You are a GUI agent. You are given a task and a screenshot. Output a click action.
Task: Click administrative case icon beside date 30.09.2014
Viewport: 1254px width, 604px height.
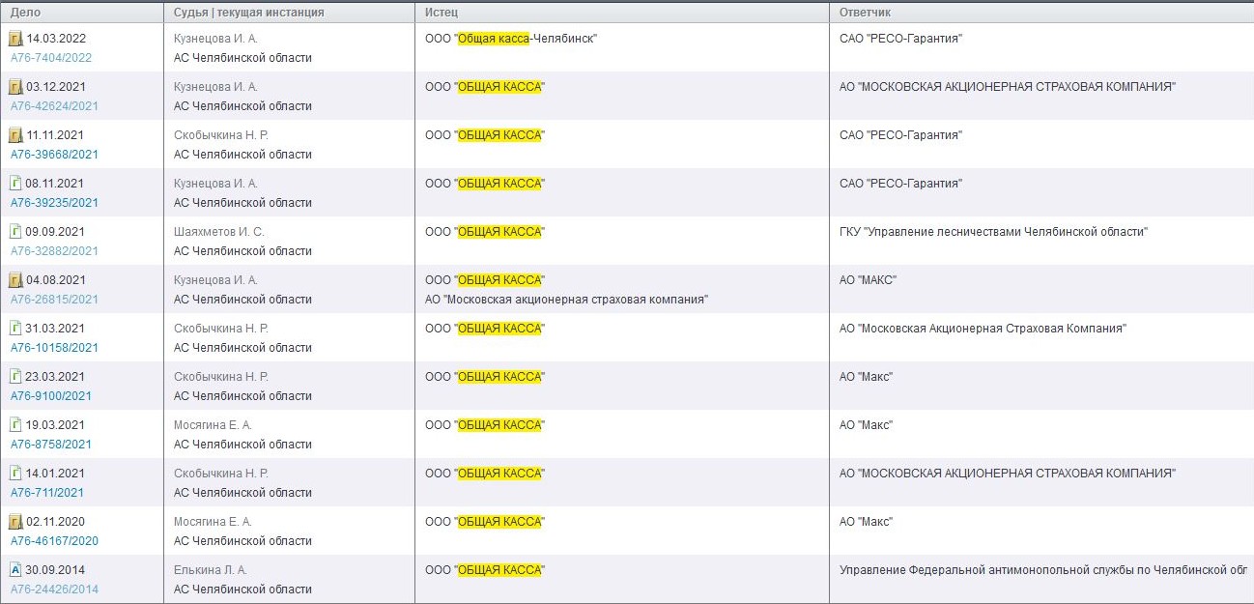(x=15, y=570)
